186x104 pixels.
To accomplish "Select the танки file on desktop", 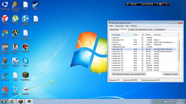I will (x=26, y=6).
